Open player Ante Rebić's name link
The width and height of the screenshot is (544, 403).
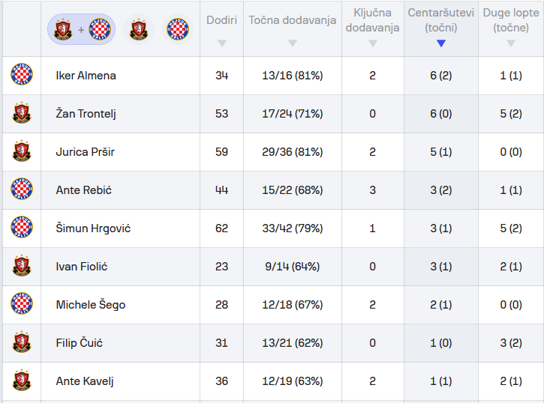point(83,190)
